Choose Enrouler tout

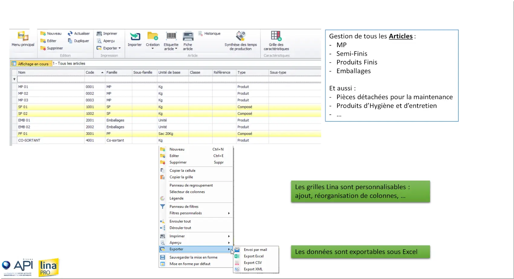click(x=196, y=221)
